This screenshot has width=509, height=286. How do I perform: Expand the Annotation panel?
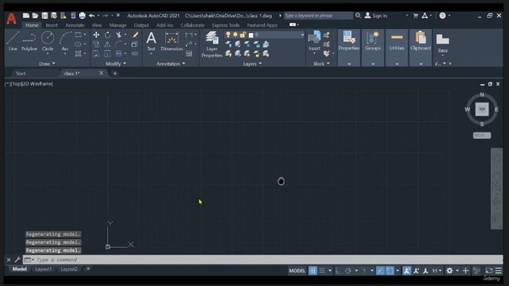(171, 63)
